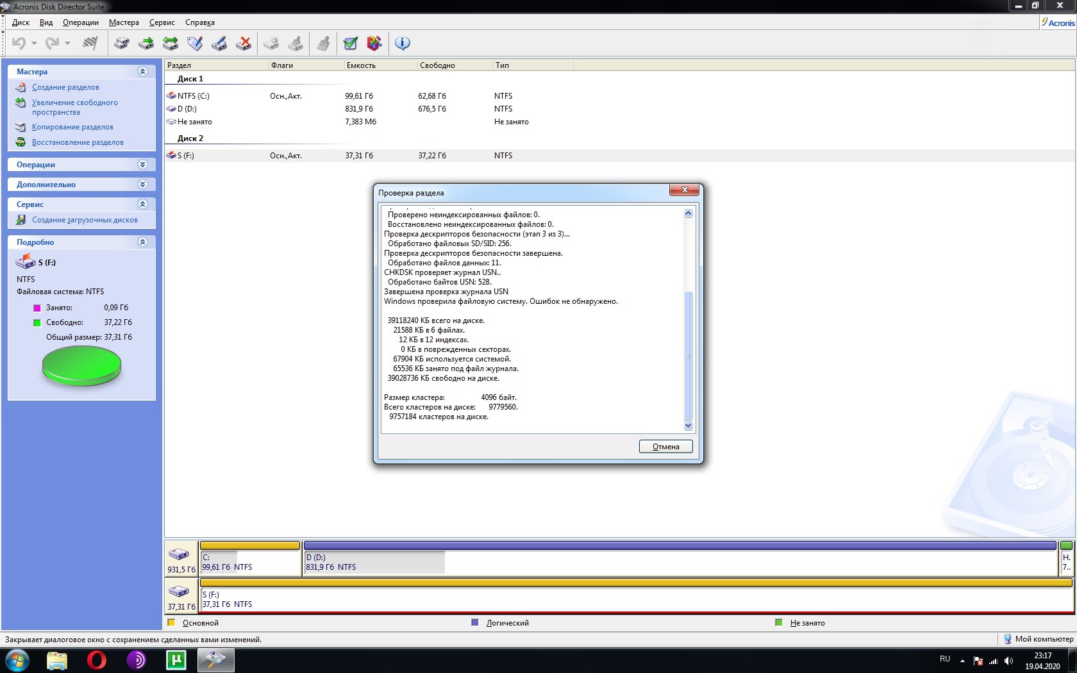Click the change label tag icon
The width and height of the screenshot is (1077, 673).
tap(195, 43)
